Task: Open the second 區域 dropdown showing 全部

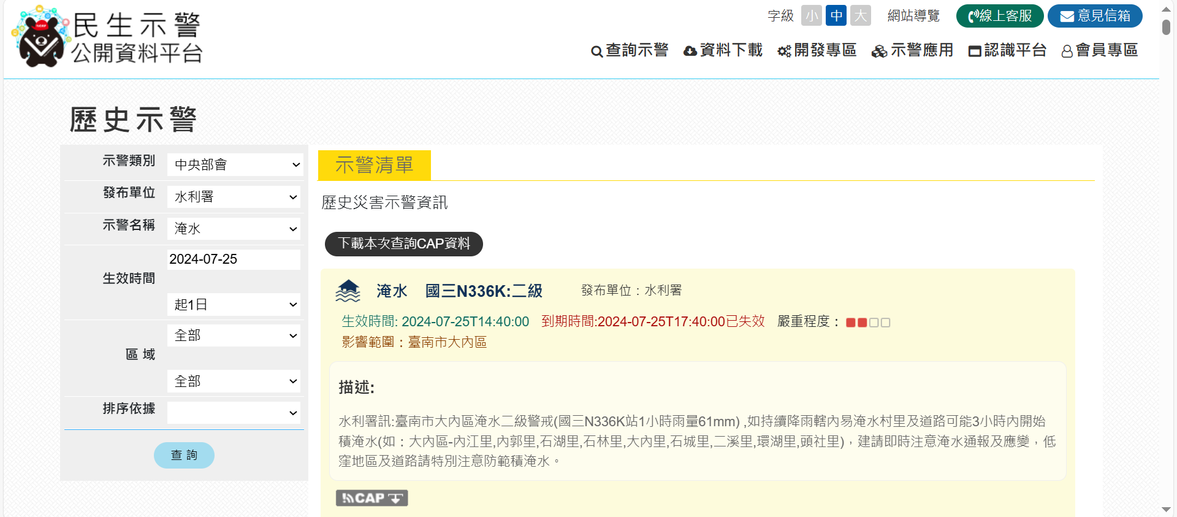Action: coord(234,381)
